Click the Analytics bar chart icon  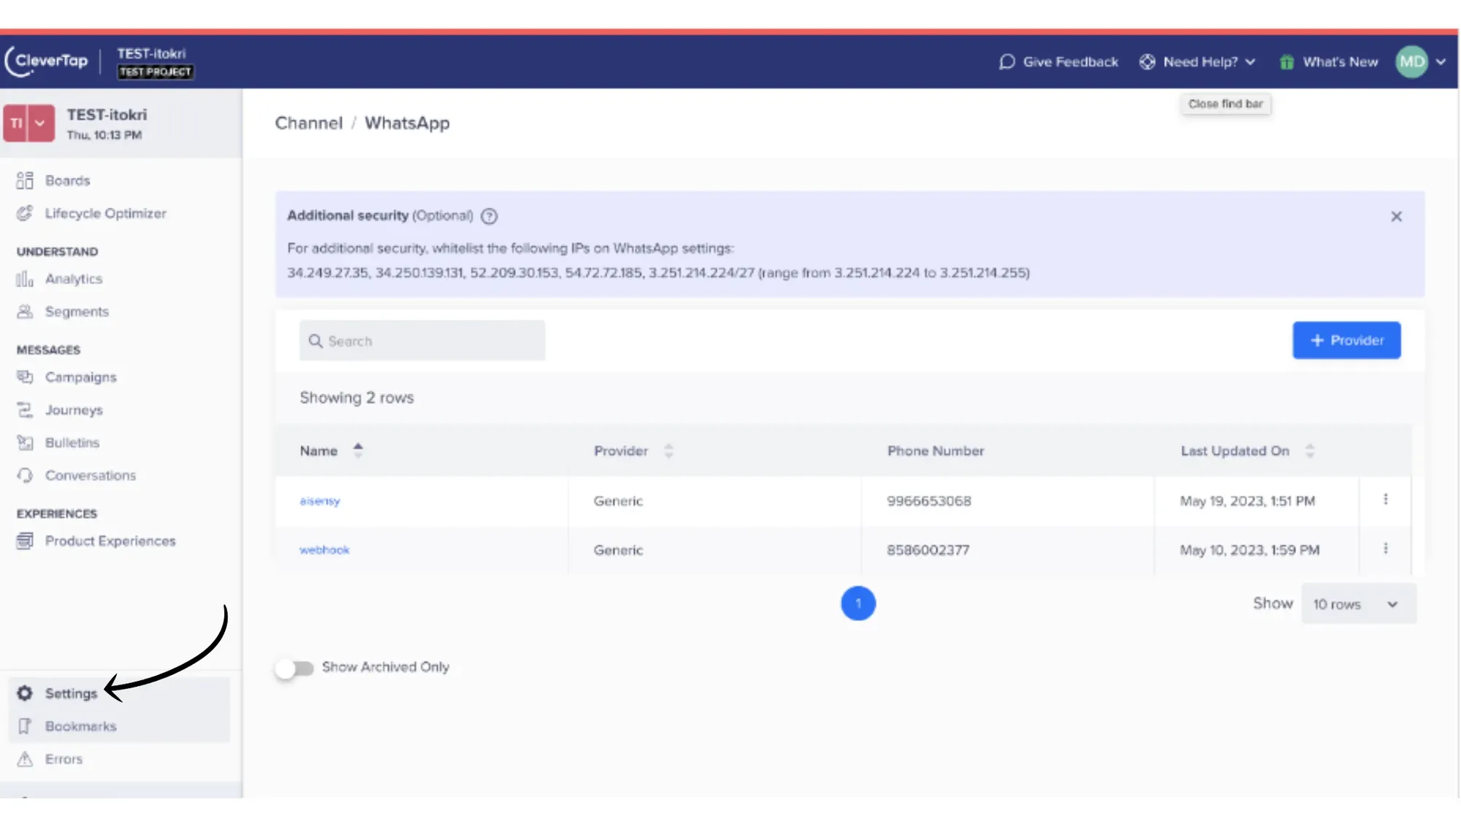pyautogui.click(x=25, y=279)
